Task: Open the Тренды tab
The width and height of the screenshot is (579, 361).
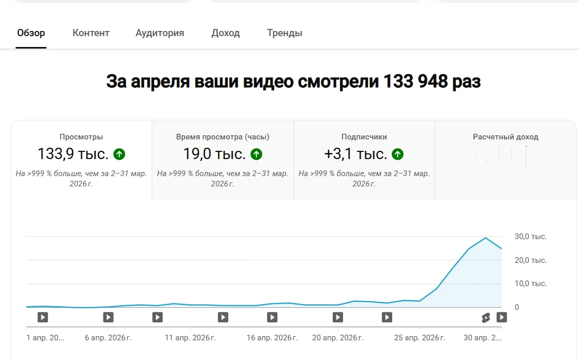Action: 285,33
